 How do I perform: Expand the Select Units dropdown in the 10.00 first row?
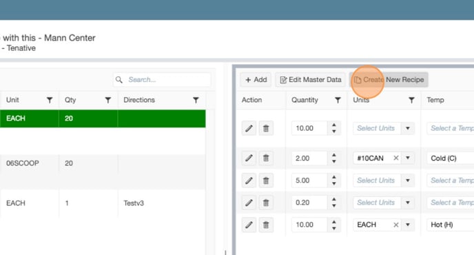click(x=407, y=128)
